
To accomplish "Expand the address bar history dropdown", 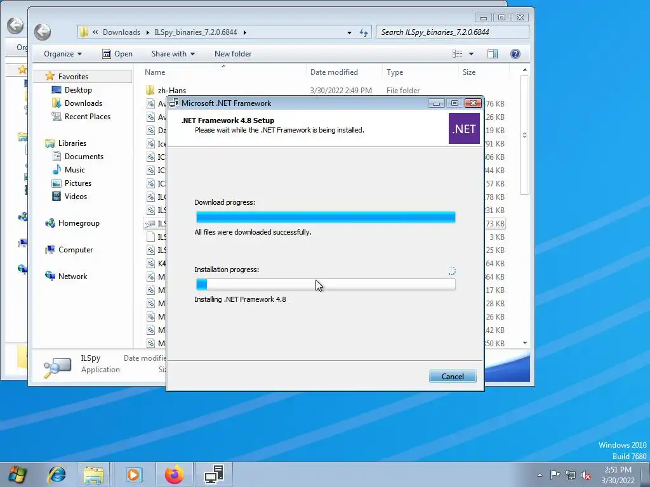I will pyautogui.click(x=349, y=32).
